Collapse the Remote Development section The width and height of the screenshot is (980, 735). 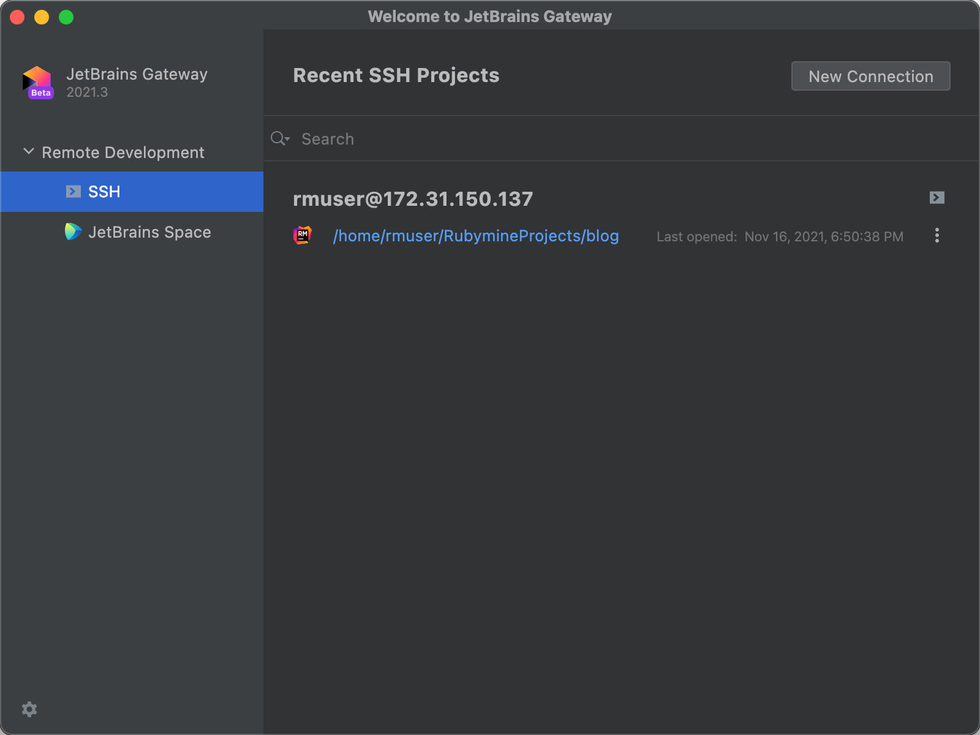coord(28,151)
